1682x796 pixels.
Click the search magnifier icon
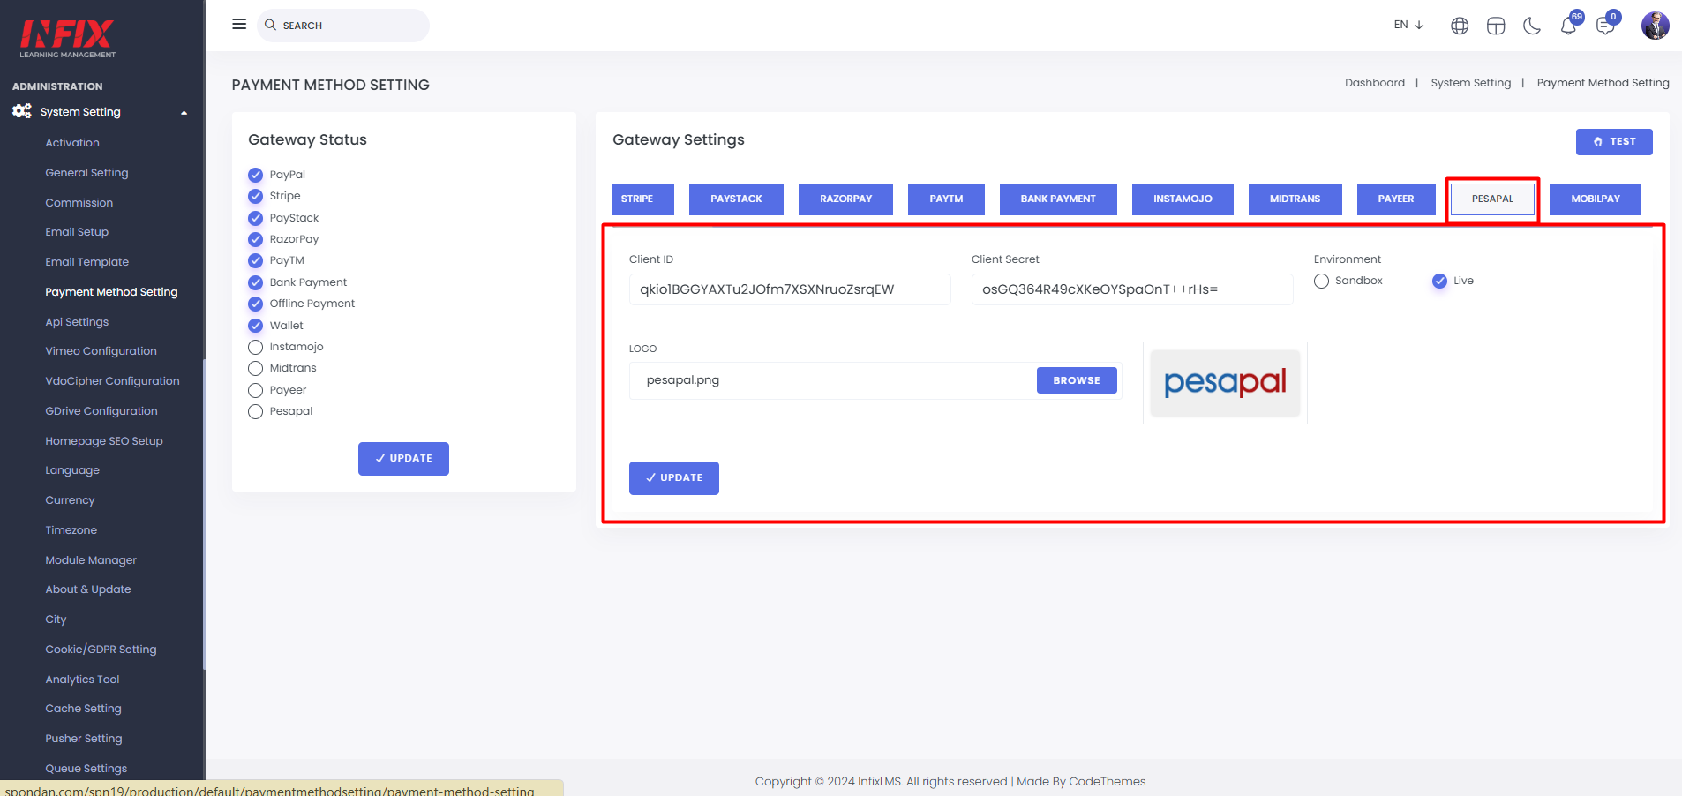pyautogui.click(x=271, y=25)
